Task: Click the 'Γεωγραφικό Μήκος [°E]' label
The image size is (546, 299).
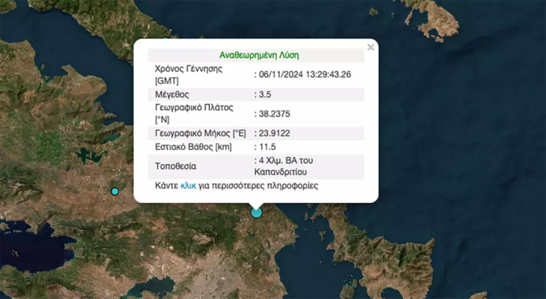Action: pyautogui.click(x=200, y=133)
